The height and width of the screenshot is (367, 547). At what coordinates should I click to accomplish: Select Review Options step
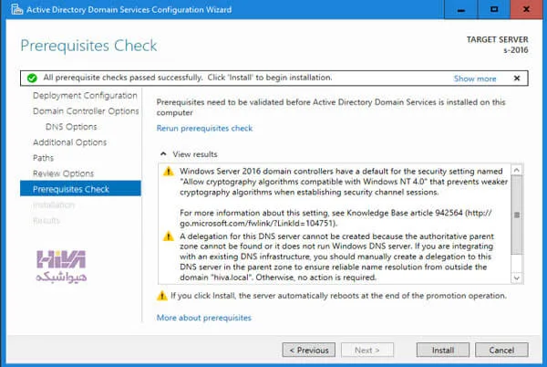click(x=64, y=173)
